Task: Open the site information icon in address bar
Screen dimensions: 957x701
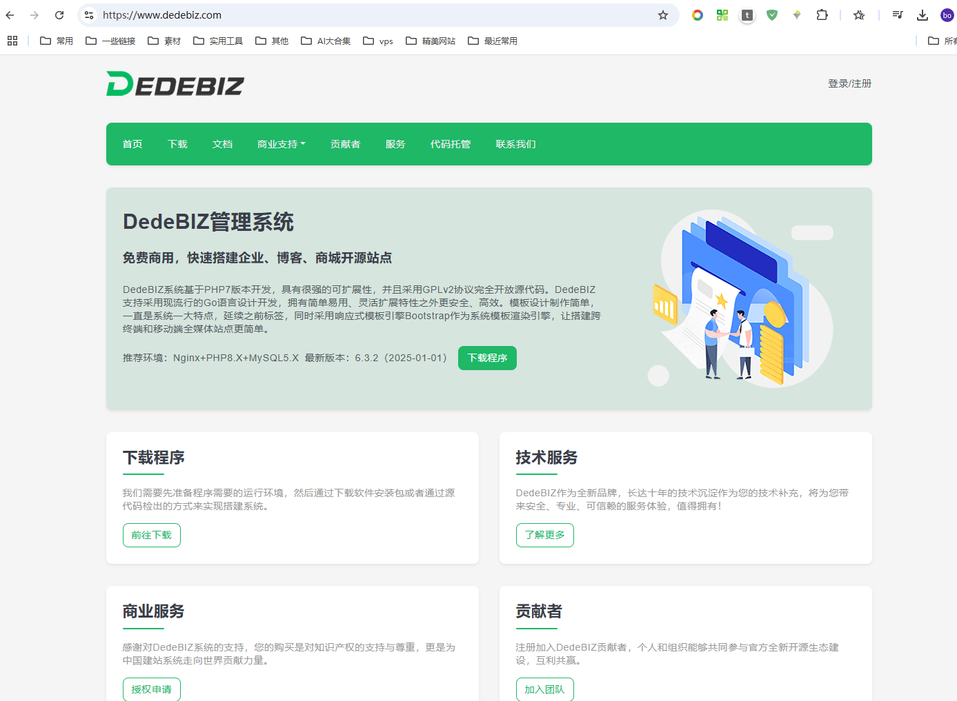Action: tap(89, 15)
